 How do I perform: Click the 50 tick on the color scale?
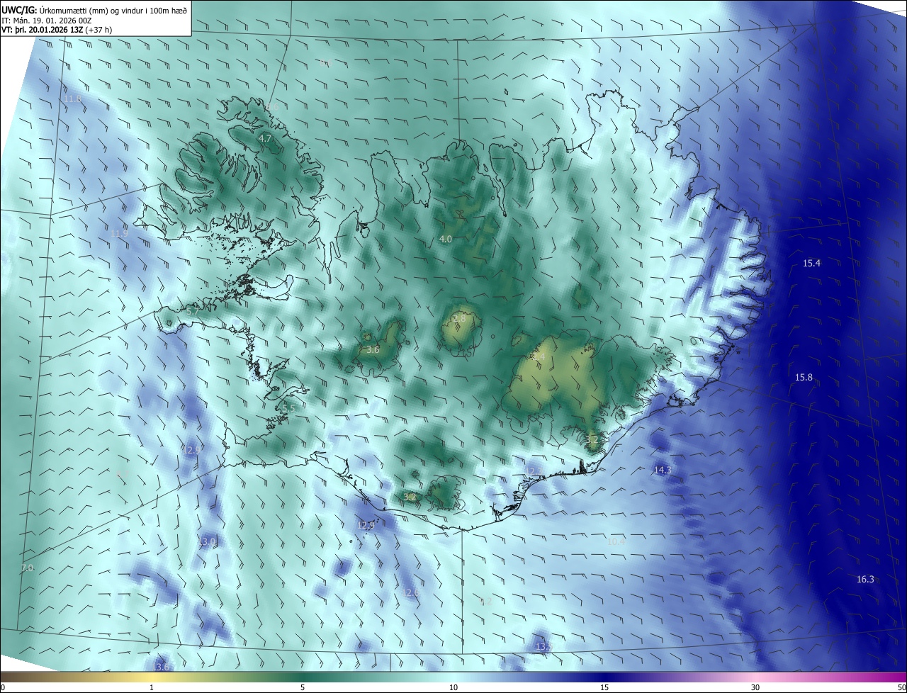[x=902, y=688]
